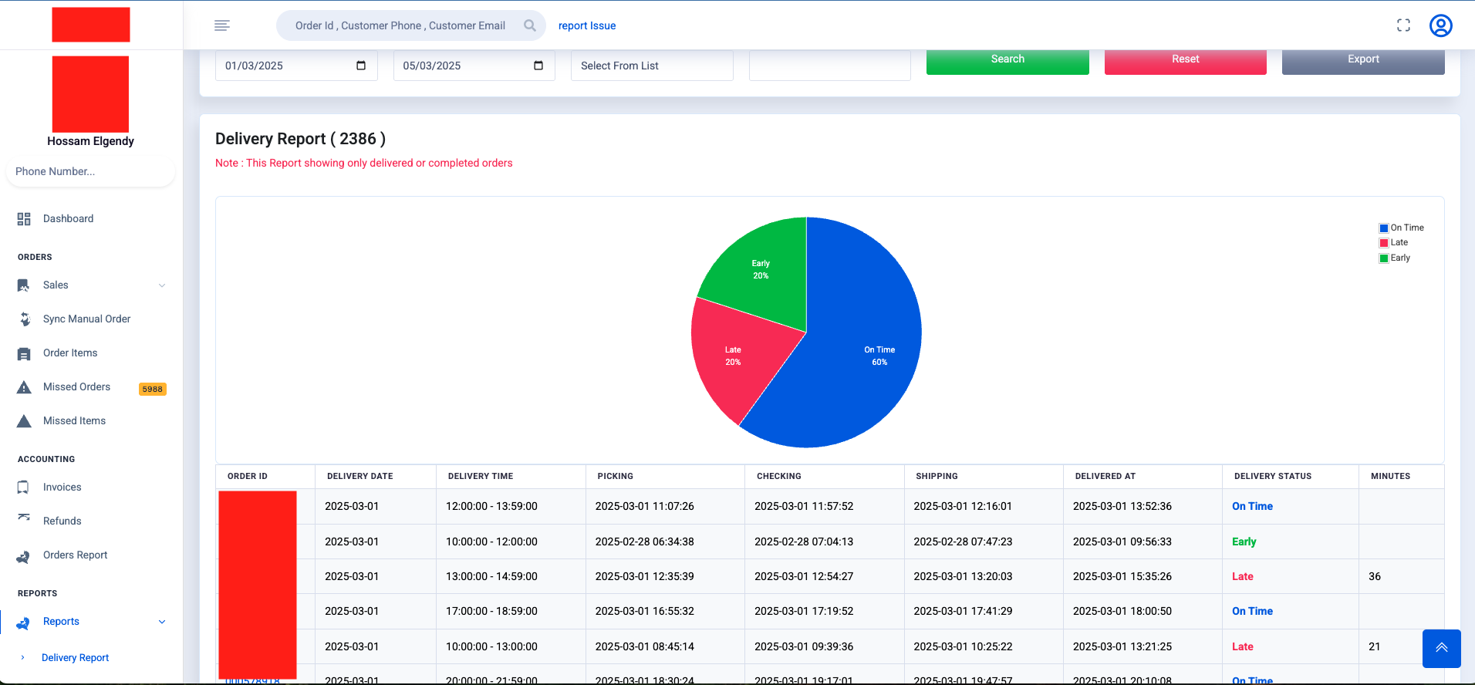Focus the Phone Number input field
The height and width of the screenshot is (685, 1475).
90,171
